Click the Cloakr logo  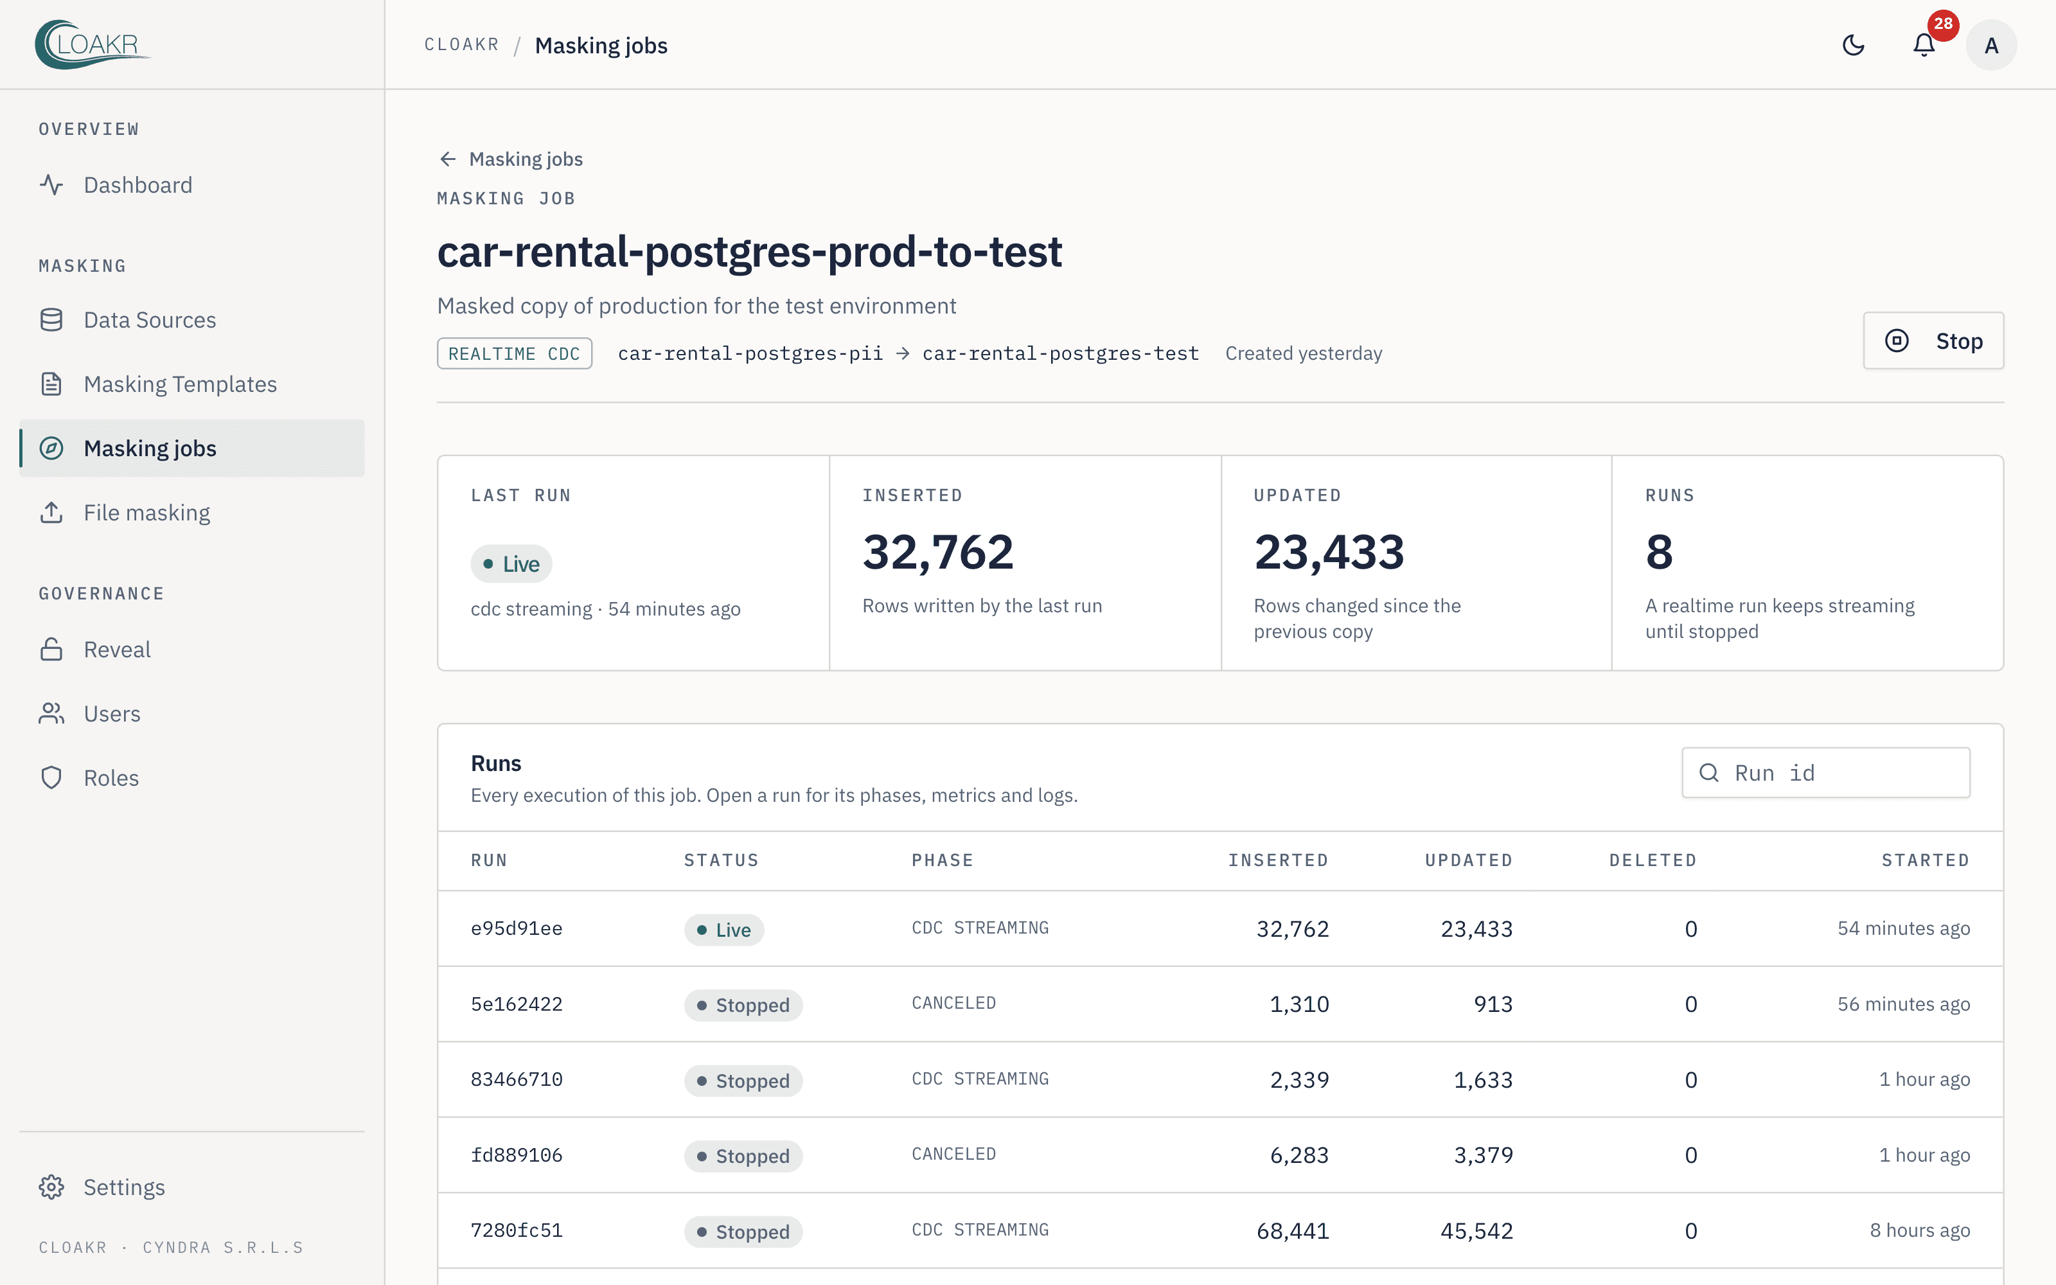pyautogui.click(x=93, y=44)
